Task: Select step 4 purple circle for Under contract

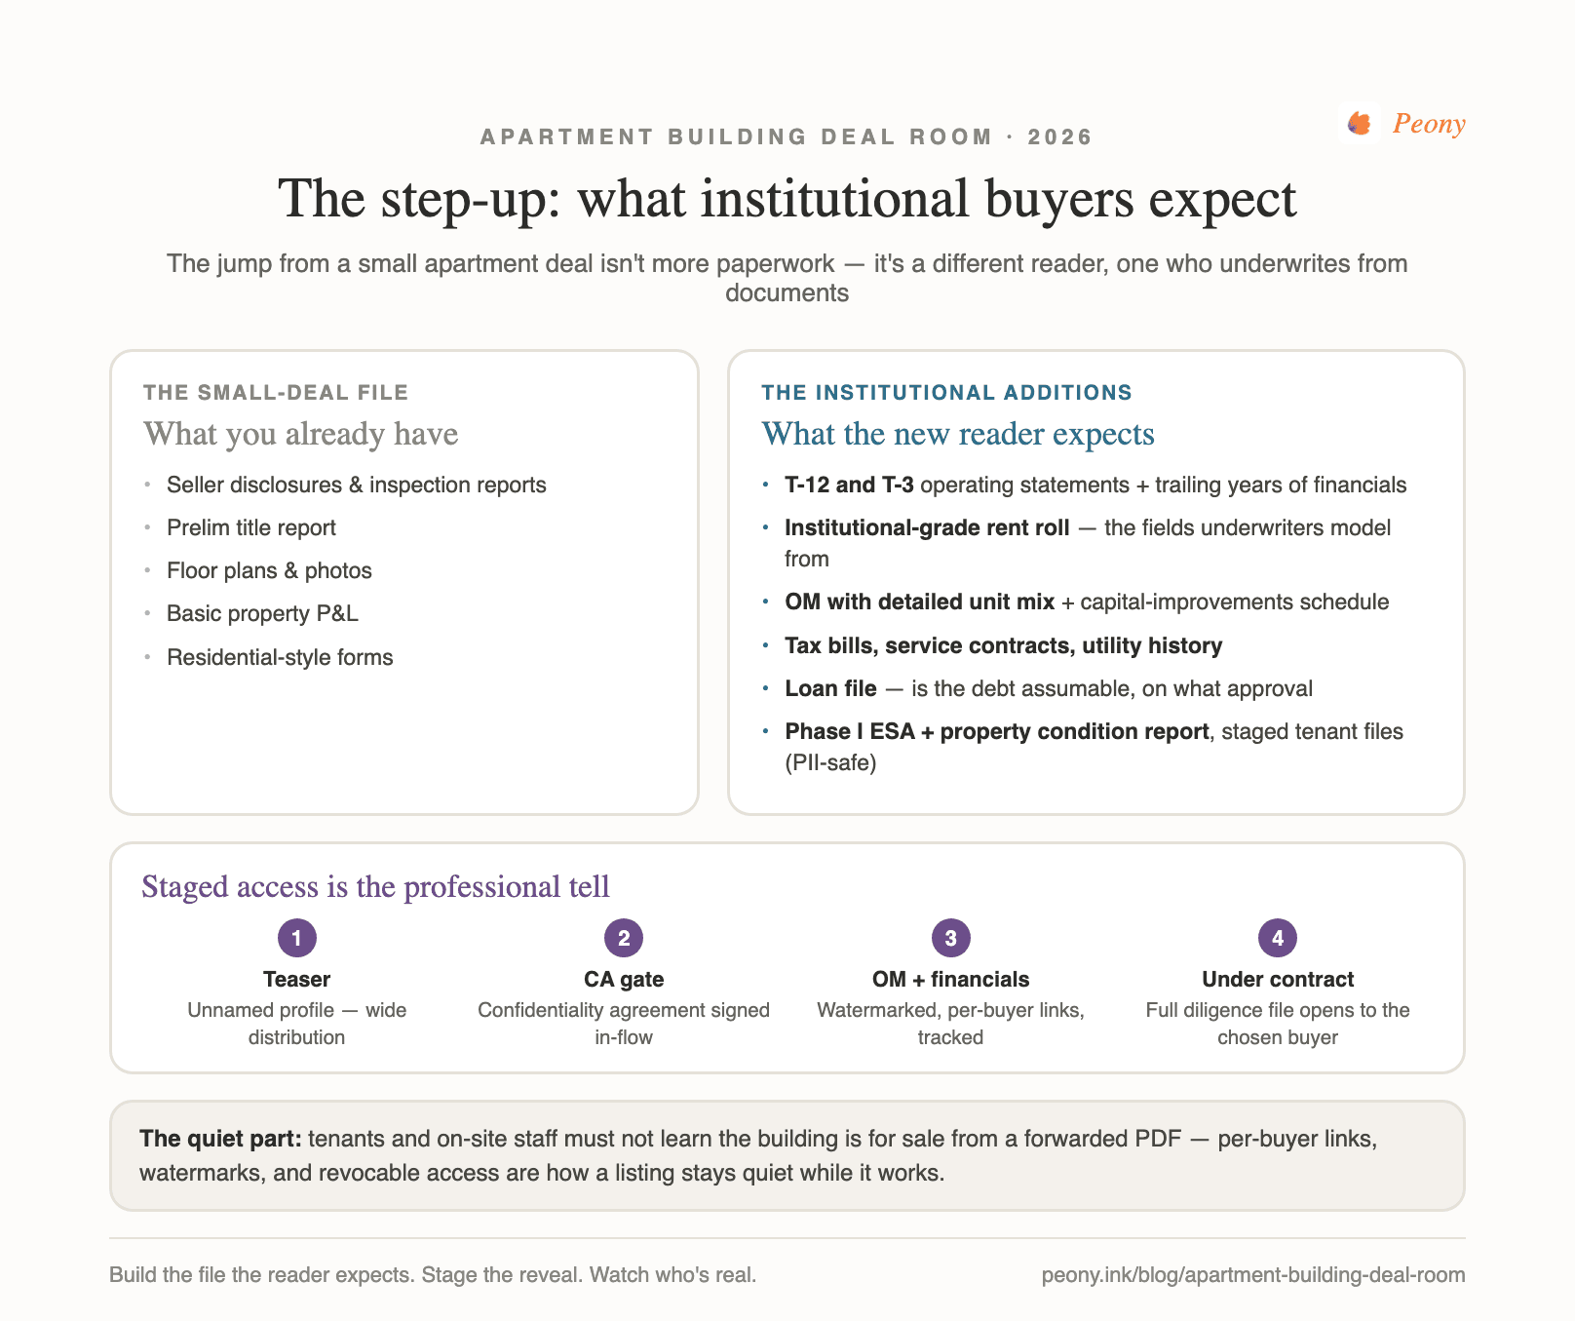Action: (x=1278, y=938)
